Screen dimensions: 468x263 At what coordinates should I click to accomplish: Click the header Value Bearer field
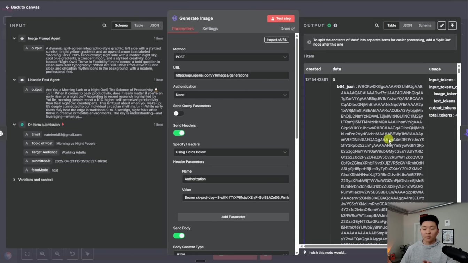235,198
